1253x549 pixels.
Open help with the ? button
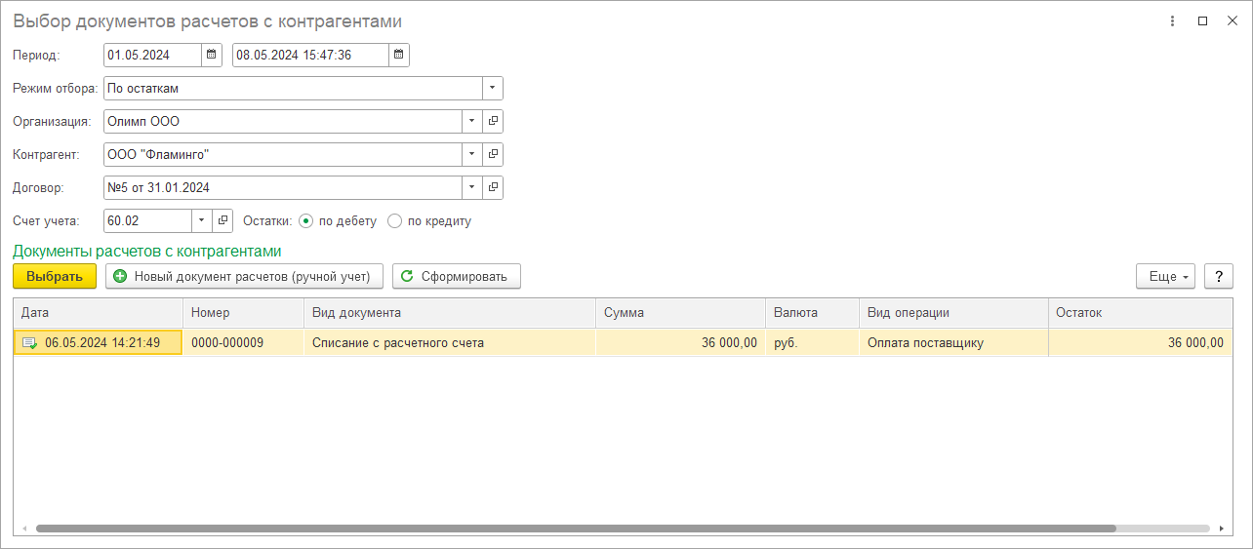[x=1218, y=277]
